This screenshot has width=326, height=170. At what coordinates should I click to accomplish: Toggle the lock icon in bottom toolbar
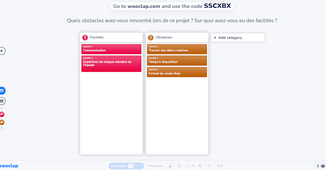pos(170,166)
